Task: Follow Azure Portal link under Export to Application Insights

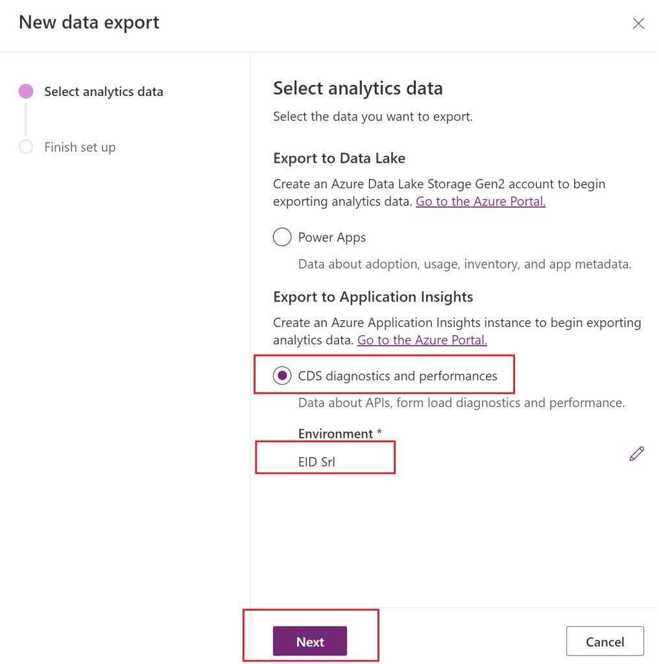Action: (x=422, y=340)
